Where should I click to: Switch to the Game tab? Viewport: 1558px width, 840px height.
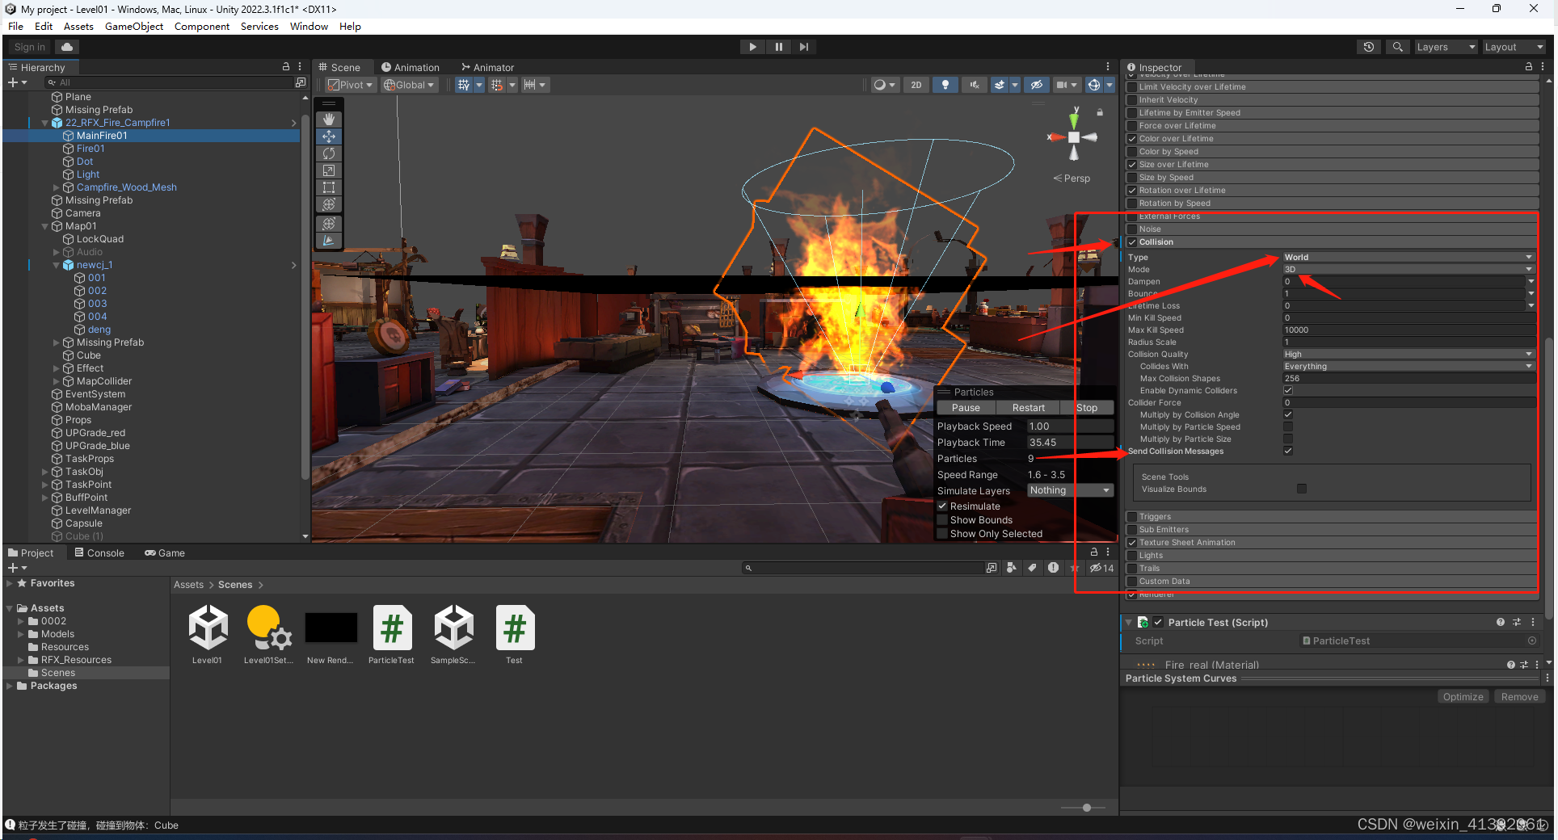point(165,553)
